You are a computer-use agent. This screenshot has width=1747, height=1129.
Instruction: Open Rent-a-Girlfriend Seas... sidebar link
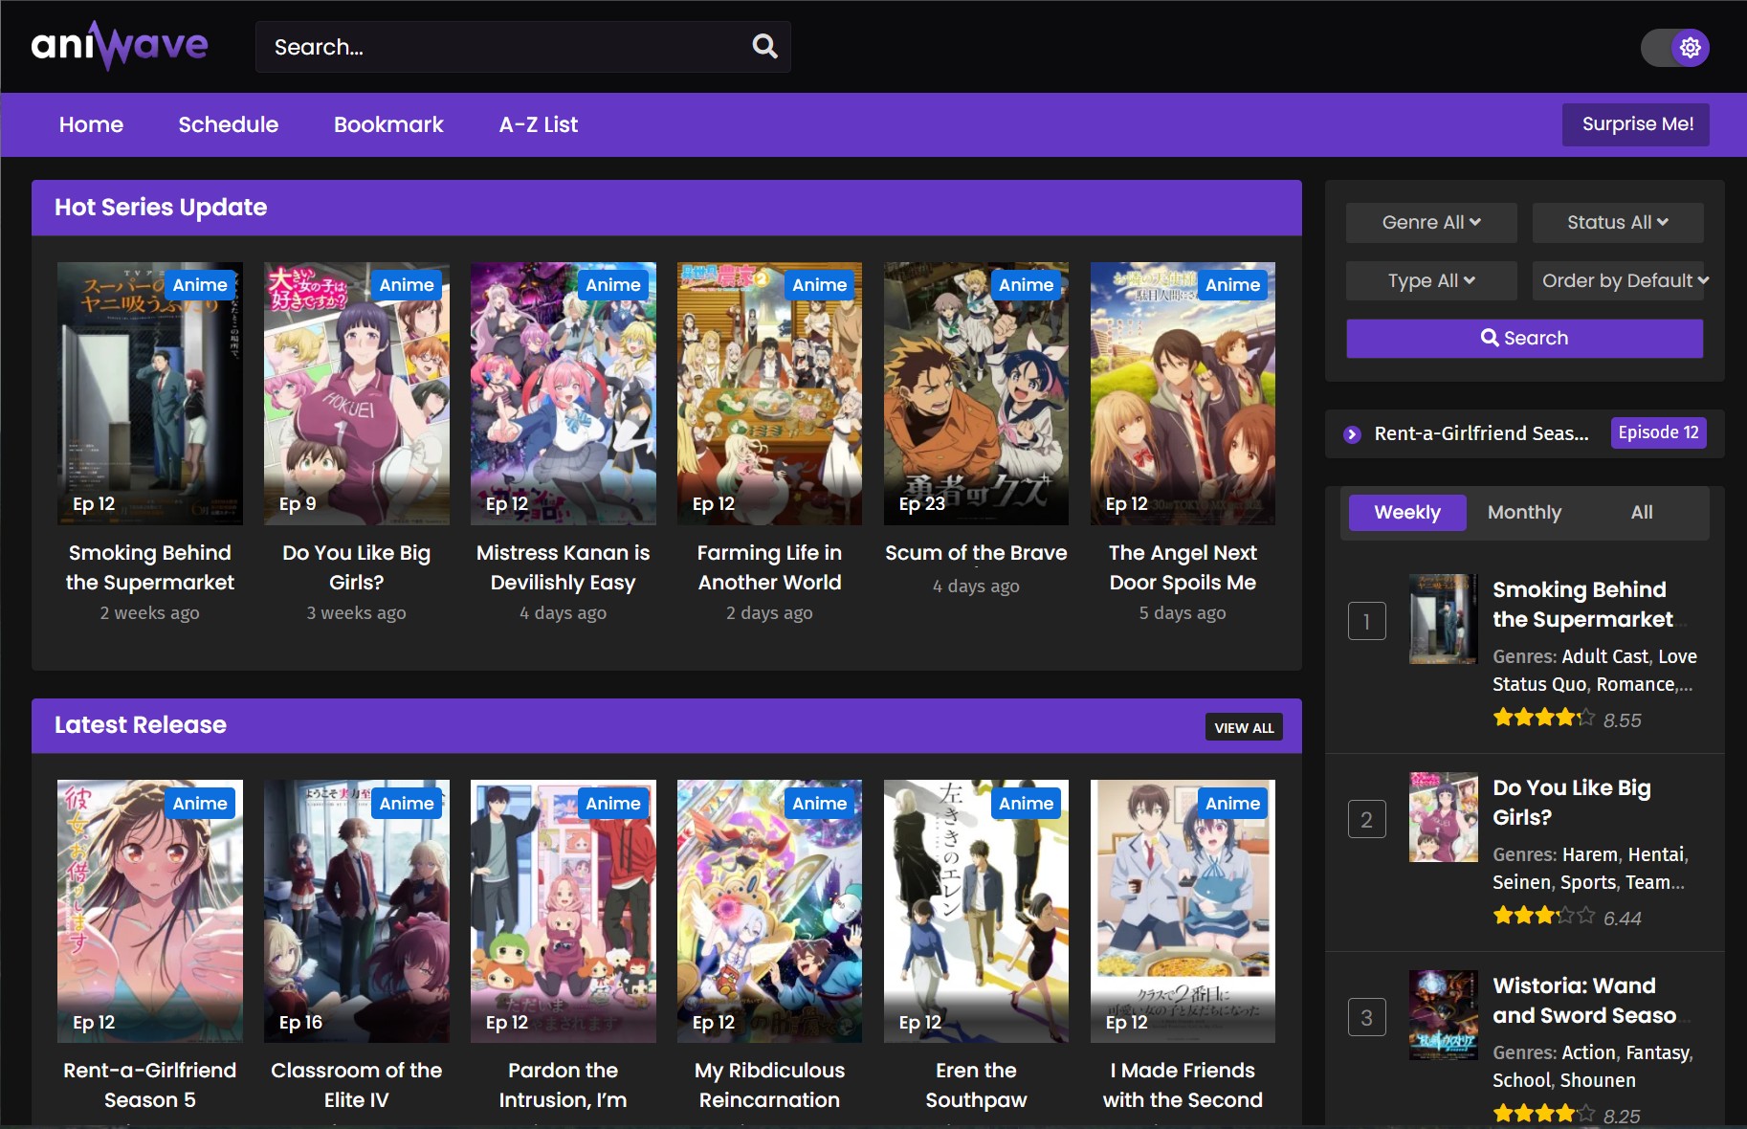point(1481,433)
